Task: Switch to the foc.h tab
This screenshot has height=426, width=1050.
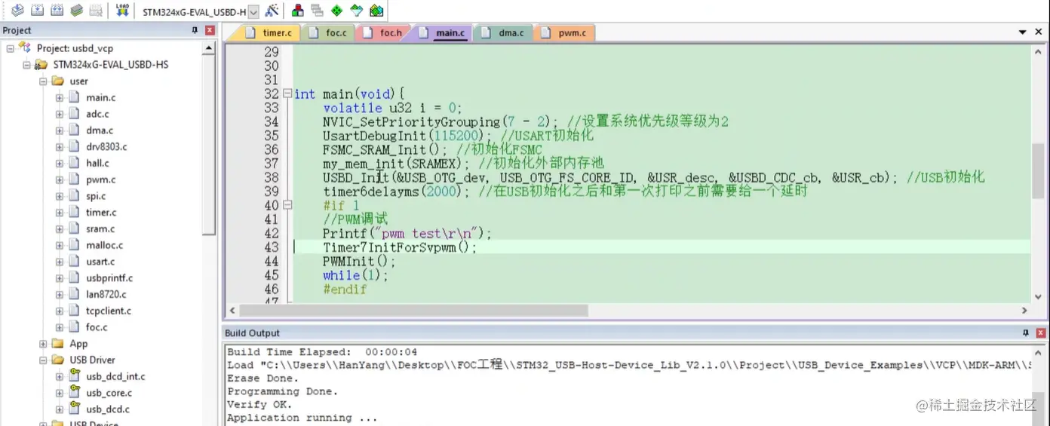Action: pyautogui.click(x=384, y=32)
